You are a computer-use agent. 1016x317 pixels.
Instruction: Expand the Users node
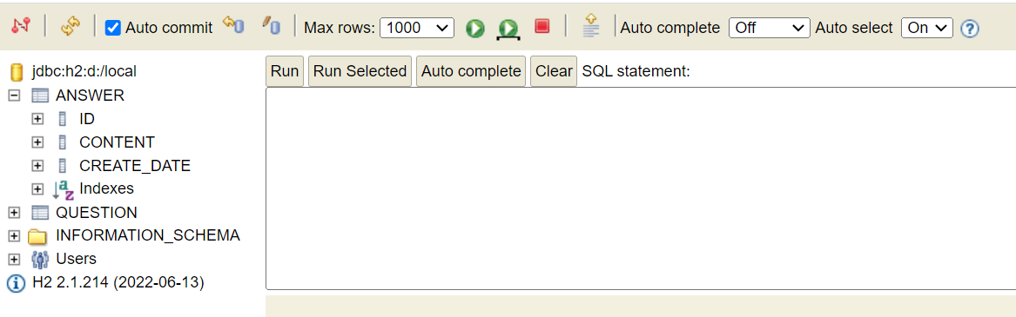click(14, 259)
